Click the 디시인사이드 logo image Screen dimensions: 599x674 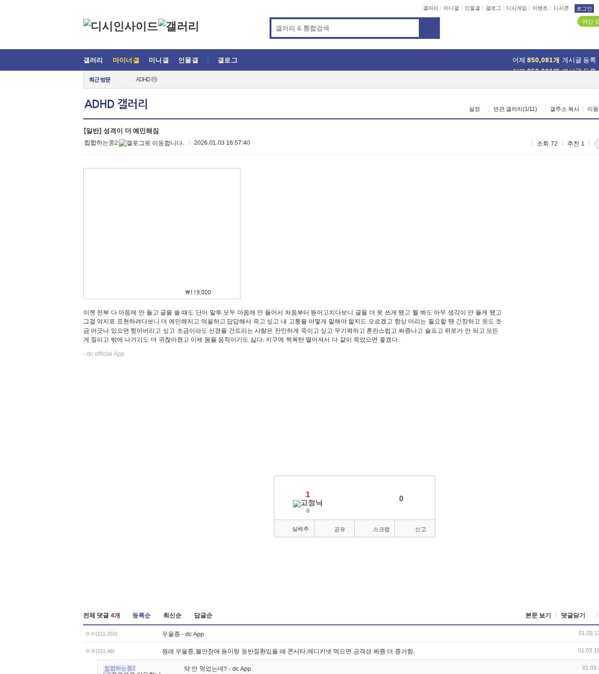coord(121,26)
